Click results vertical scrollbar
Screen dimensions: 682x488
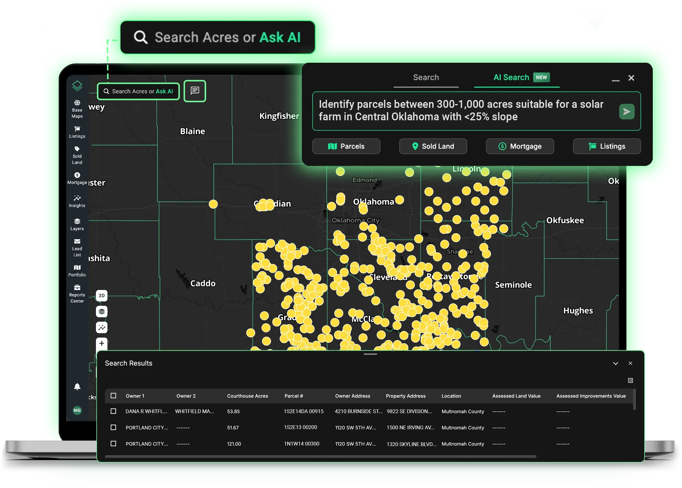coord(634,400)
